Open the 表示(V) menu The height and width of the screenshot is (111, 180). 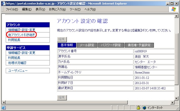pyautogui.click(x=40, y=9)
